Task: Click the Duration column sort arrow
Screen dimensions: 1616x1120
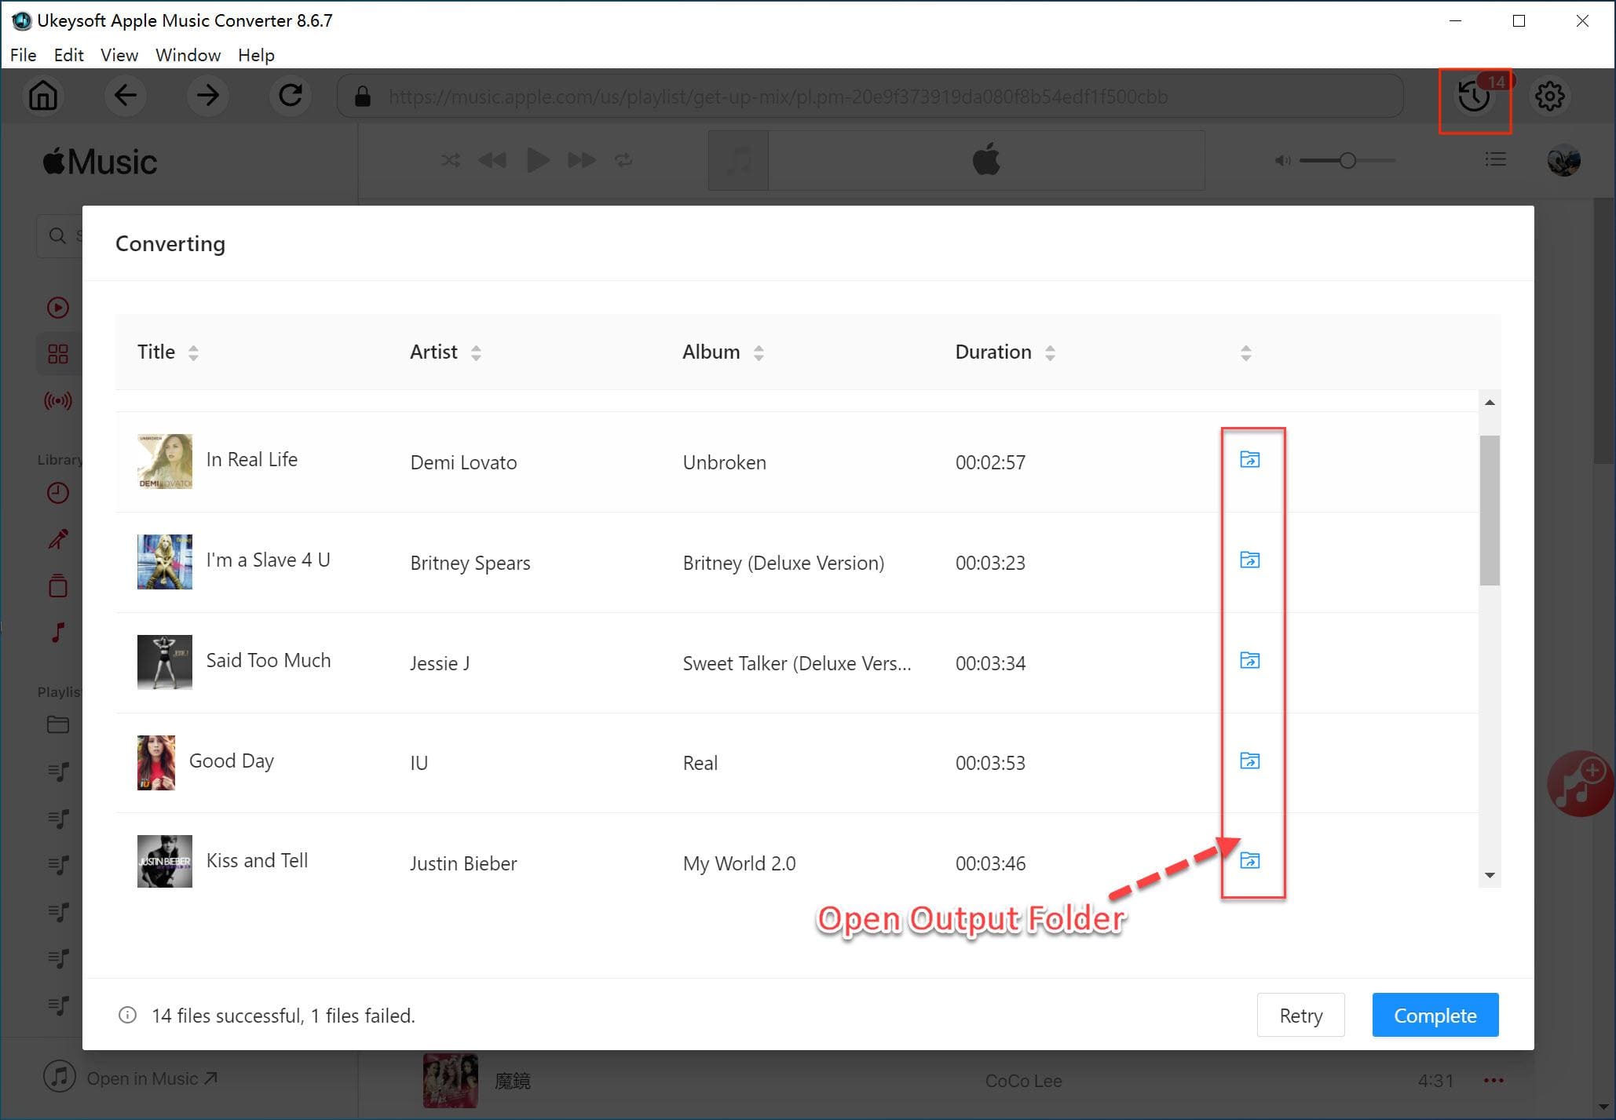Action: click(x=1050, y=353)
